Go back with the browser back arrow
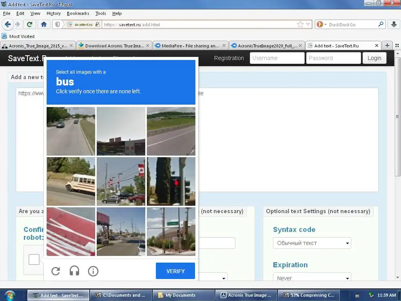 click(7, 24)
